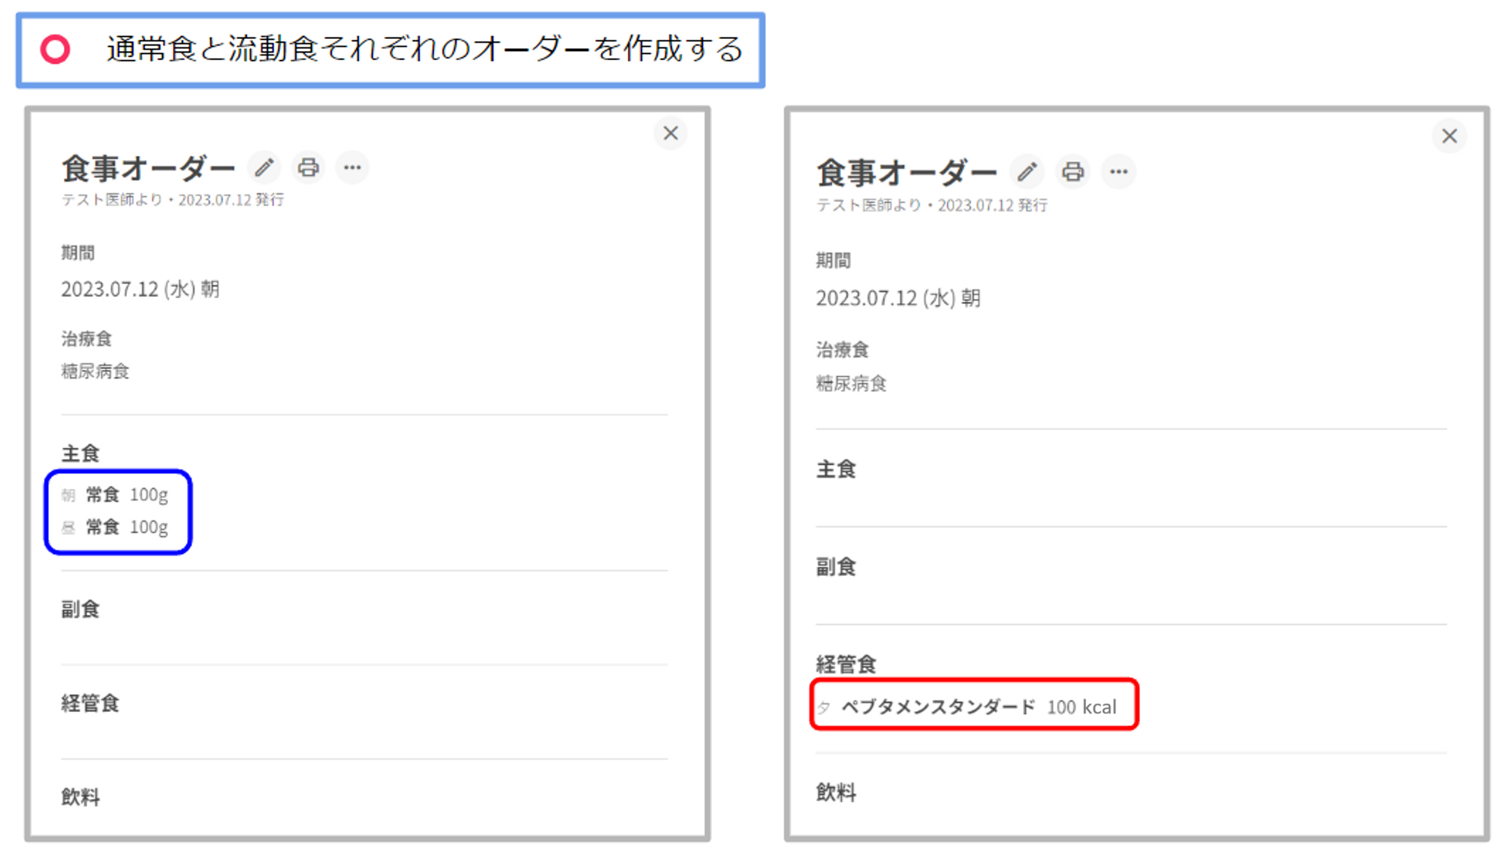The height and width of the screenshot is (853, 1502).
Task: Click right panel date 2023.07.12 (水) 朝
Action: click(x=898, y=298)
